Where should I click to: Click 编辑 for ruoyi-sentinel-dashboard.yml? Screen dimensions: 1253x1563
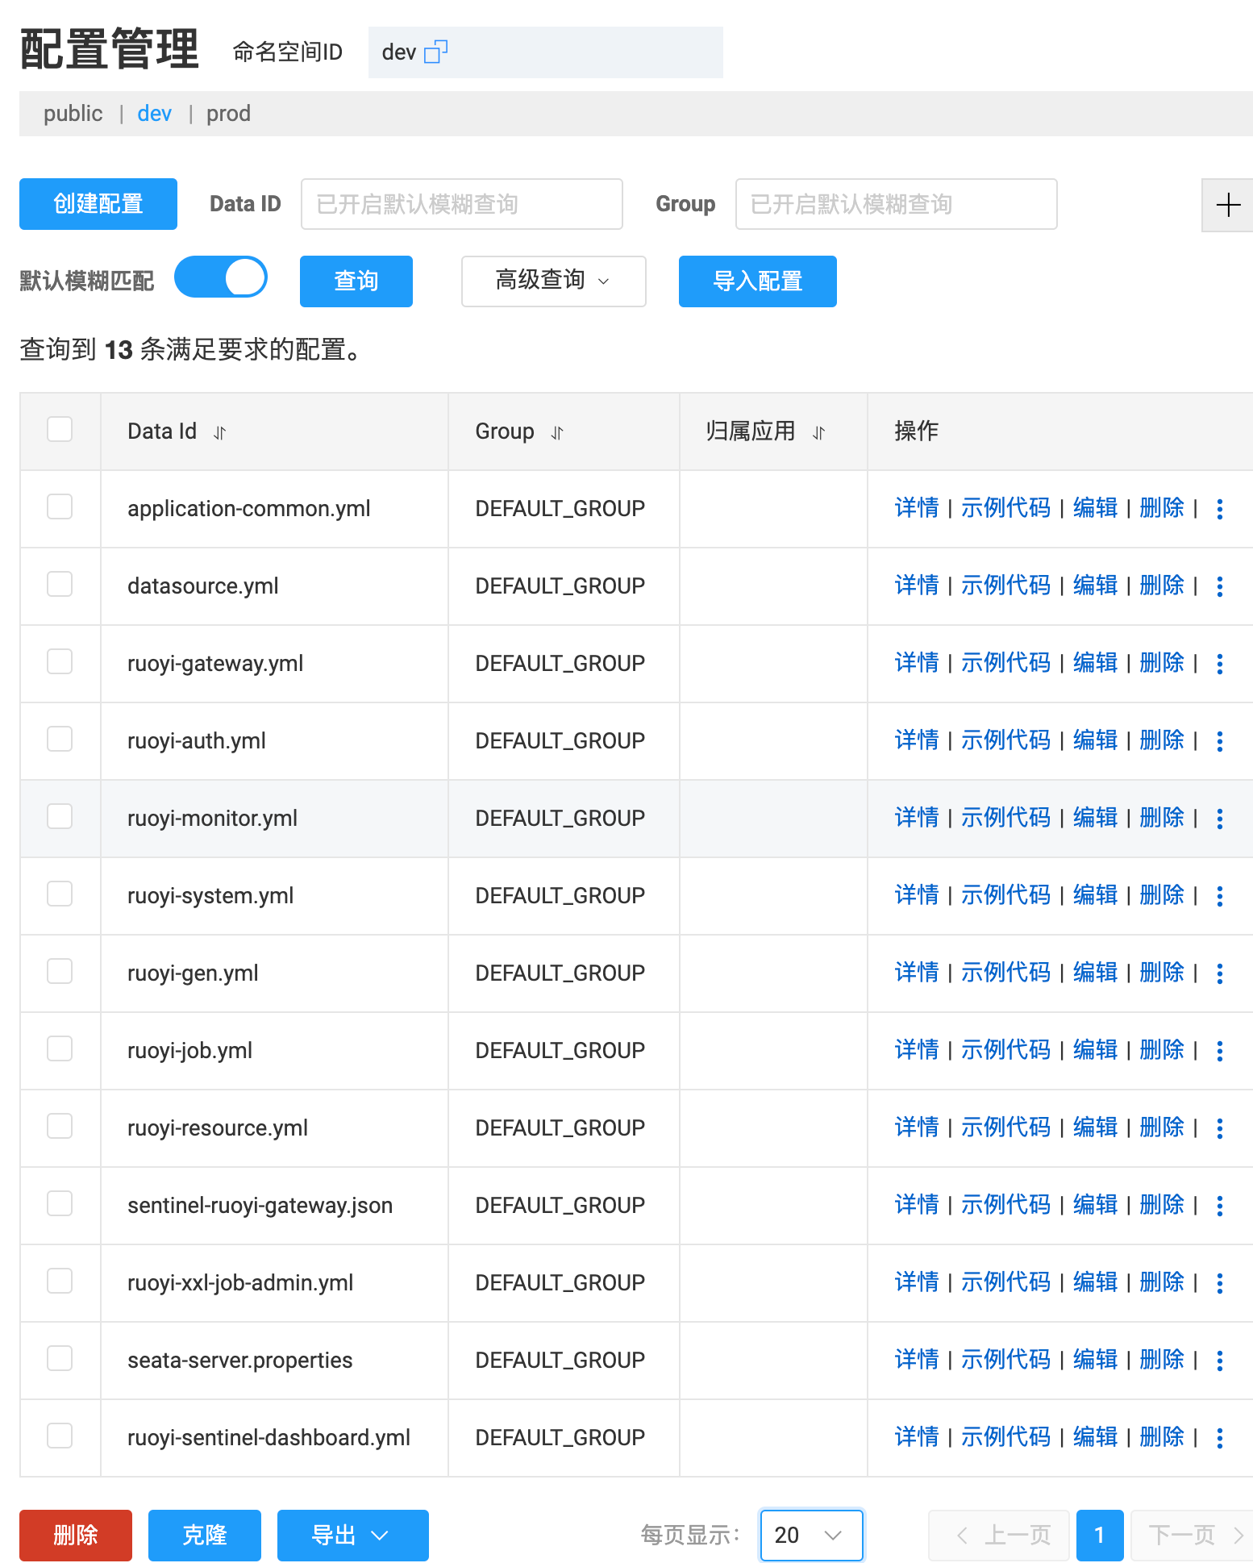(x=1095, y=1437)
